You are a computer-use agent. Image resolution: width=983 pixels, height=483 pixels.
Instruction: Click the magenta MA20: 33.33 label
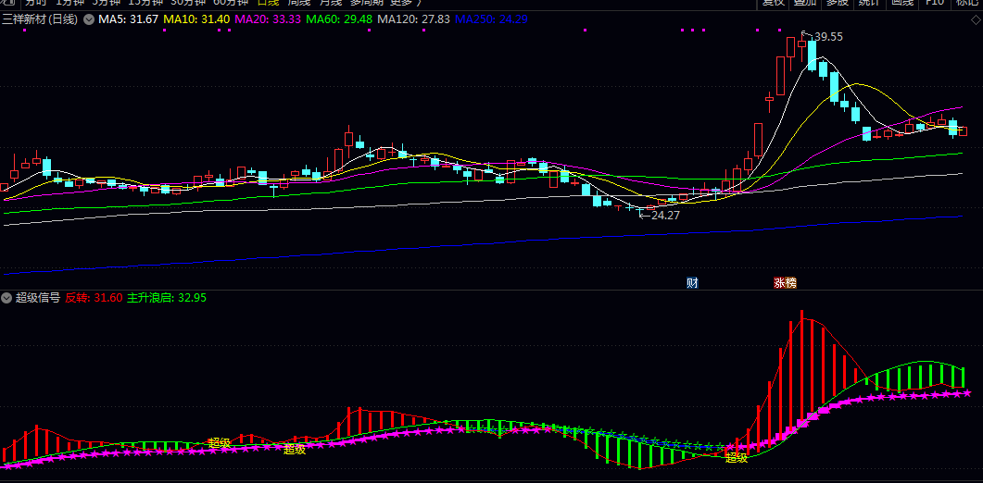[268, 19]
